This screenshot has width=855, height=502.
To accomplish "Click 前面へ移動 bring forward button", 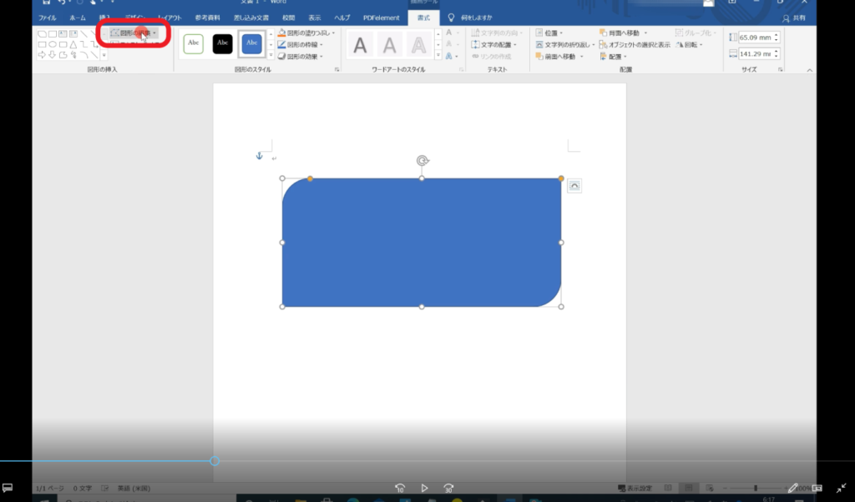I will (x=557, y=57).
